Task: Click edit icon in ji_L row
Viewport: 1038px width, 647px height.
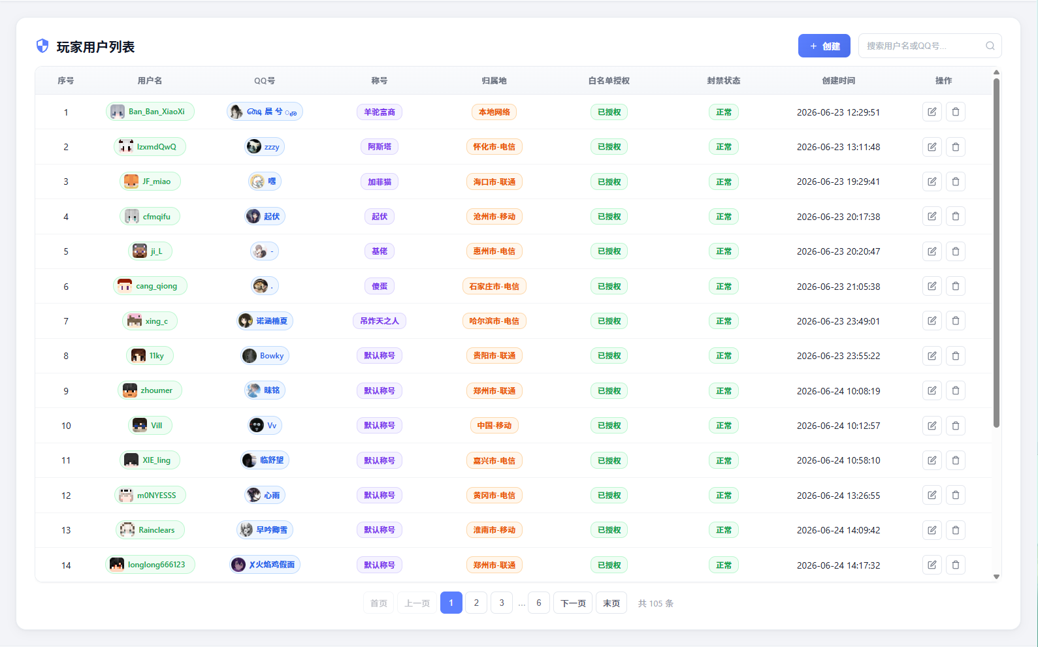Action: [x=932, y=251]
